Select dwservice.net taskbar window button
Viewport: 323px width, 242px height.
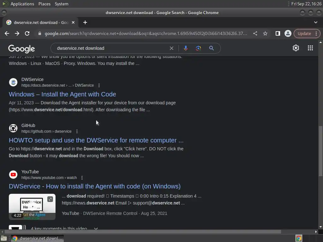coord(37,238)
